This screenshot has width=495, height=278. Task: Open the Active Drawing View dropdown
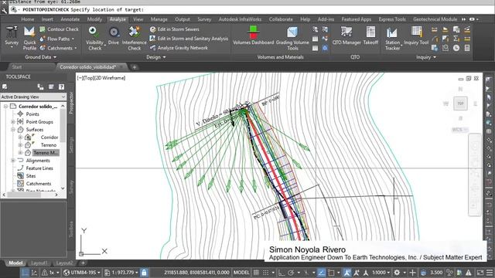(x=33, y=97)
